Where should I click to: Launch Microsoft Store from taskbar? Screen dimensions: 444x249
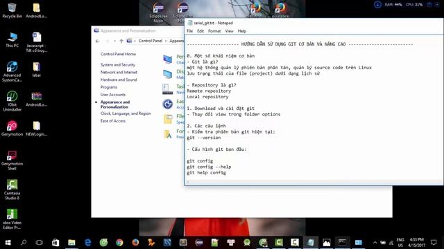tap(55, 243)
